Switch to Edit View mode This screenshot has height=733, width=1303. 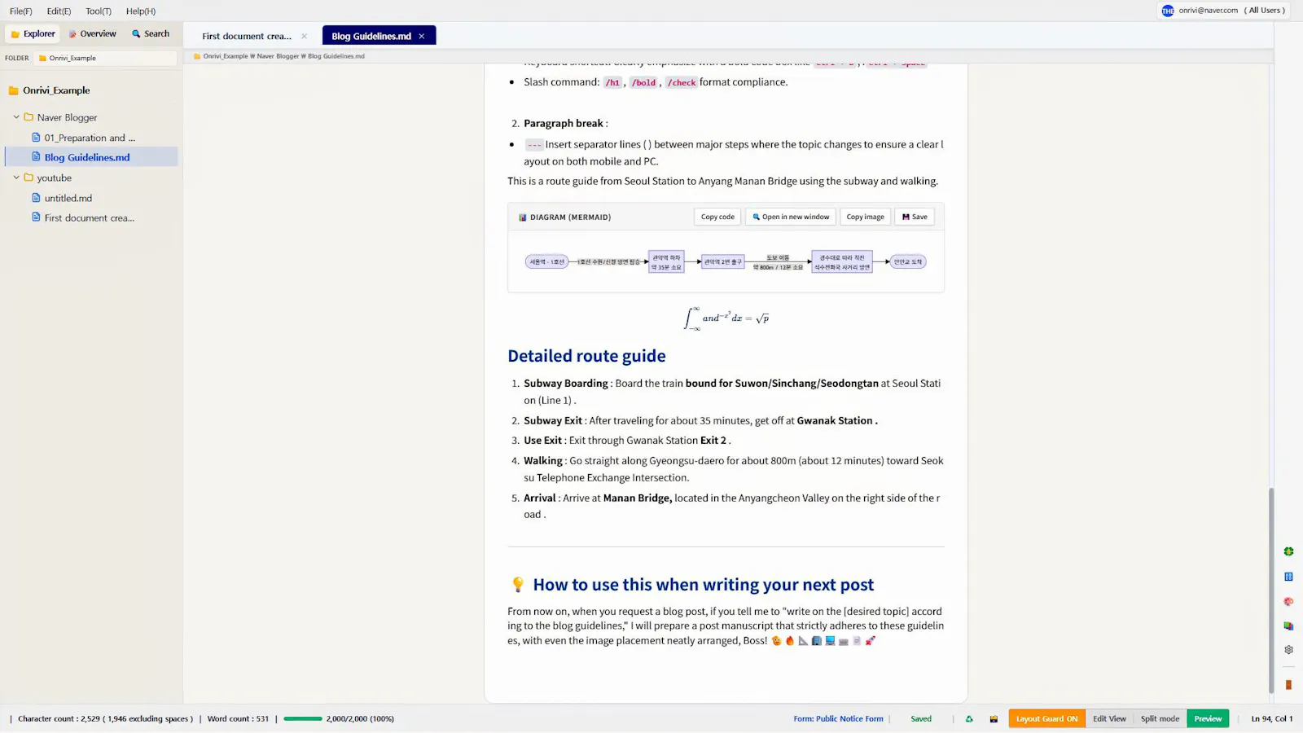pyautogui.click(x=1109, y=718)
